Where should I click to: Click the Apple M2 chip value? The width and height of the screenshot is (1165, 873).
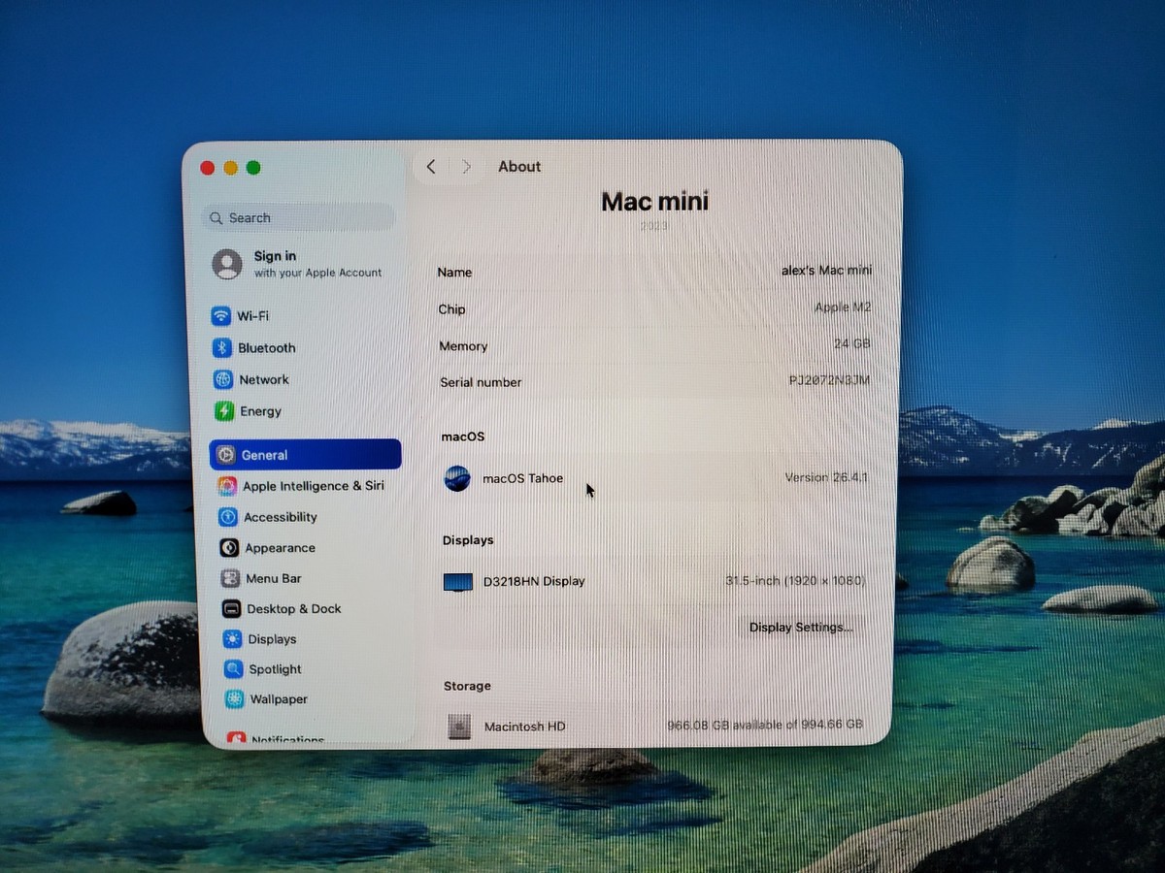(843, 307)
